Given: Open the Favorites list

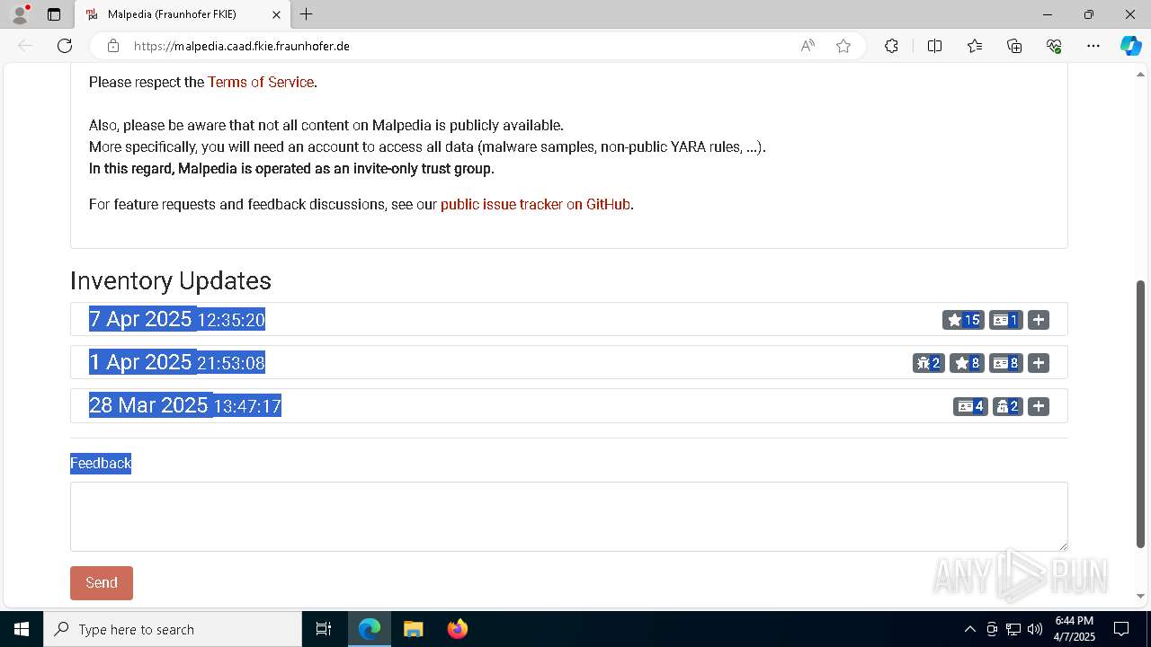Looking at the screenshot, I should click(x=975, y=46).
